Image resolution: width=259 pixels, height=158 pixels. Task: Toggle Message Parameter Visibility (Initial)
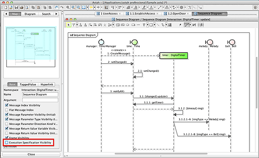pyautogui.click(x=7, y=115)
